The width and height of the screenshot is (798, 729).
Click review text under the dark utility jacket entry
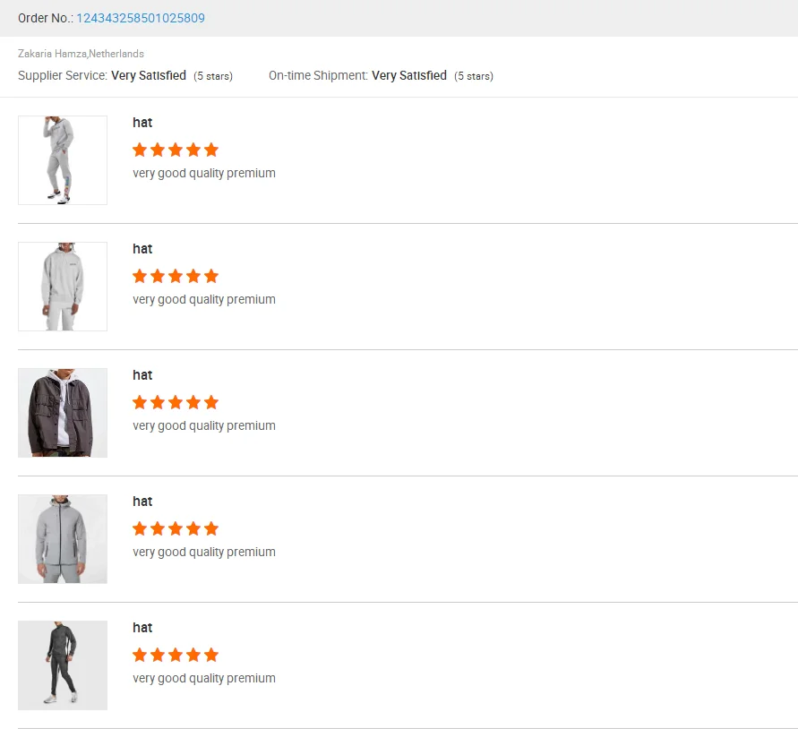tap(204, 425)
